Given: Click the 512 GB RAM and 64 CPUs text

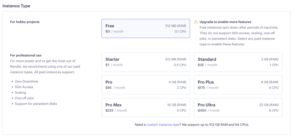Looking at the screenshot, I should coord(229,125).
